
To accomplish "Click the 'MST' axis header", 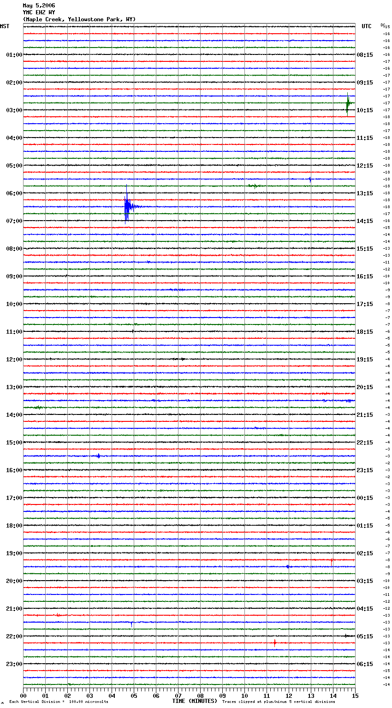I will [x=5, y=26].
